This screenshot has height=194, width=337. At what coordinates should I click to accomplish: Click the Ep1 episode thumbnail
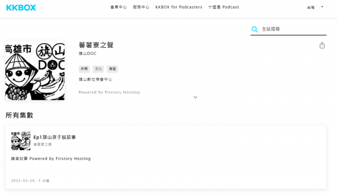[21, 141]
